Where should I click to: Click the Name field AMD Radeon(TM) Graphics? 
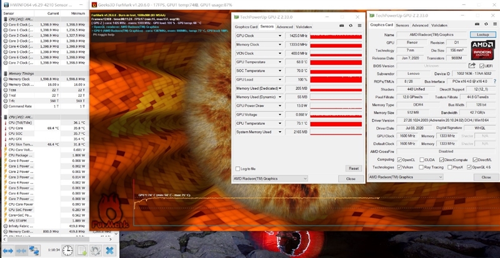(x=432, y=34)
